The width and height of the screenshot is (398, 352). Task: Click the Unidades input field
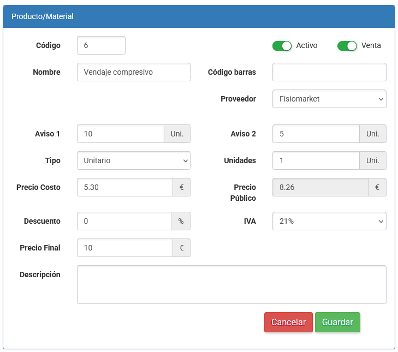pos(316,160)
